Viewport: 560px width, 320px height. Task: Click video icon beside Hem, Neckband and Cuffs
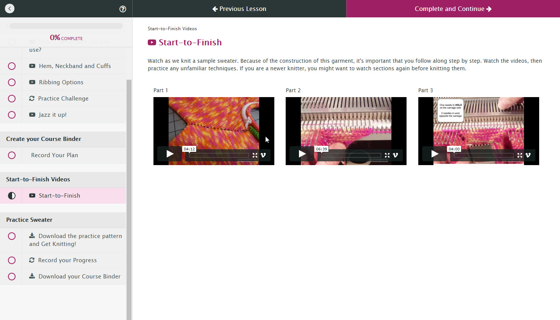32,66
